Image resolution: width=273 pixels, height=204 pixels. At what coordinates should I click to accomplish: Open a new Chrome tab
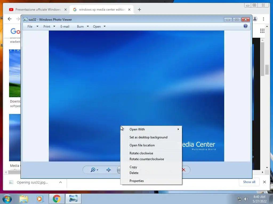139,10
